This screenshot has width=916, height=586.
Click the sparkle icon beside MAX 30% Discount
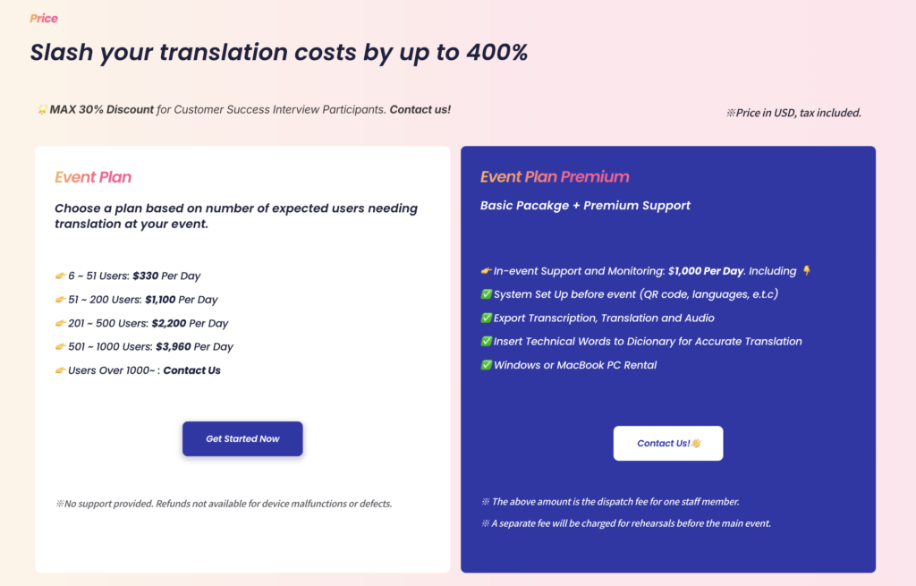pyautogui.click(x=42, y=109)
